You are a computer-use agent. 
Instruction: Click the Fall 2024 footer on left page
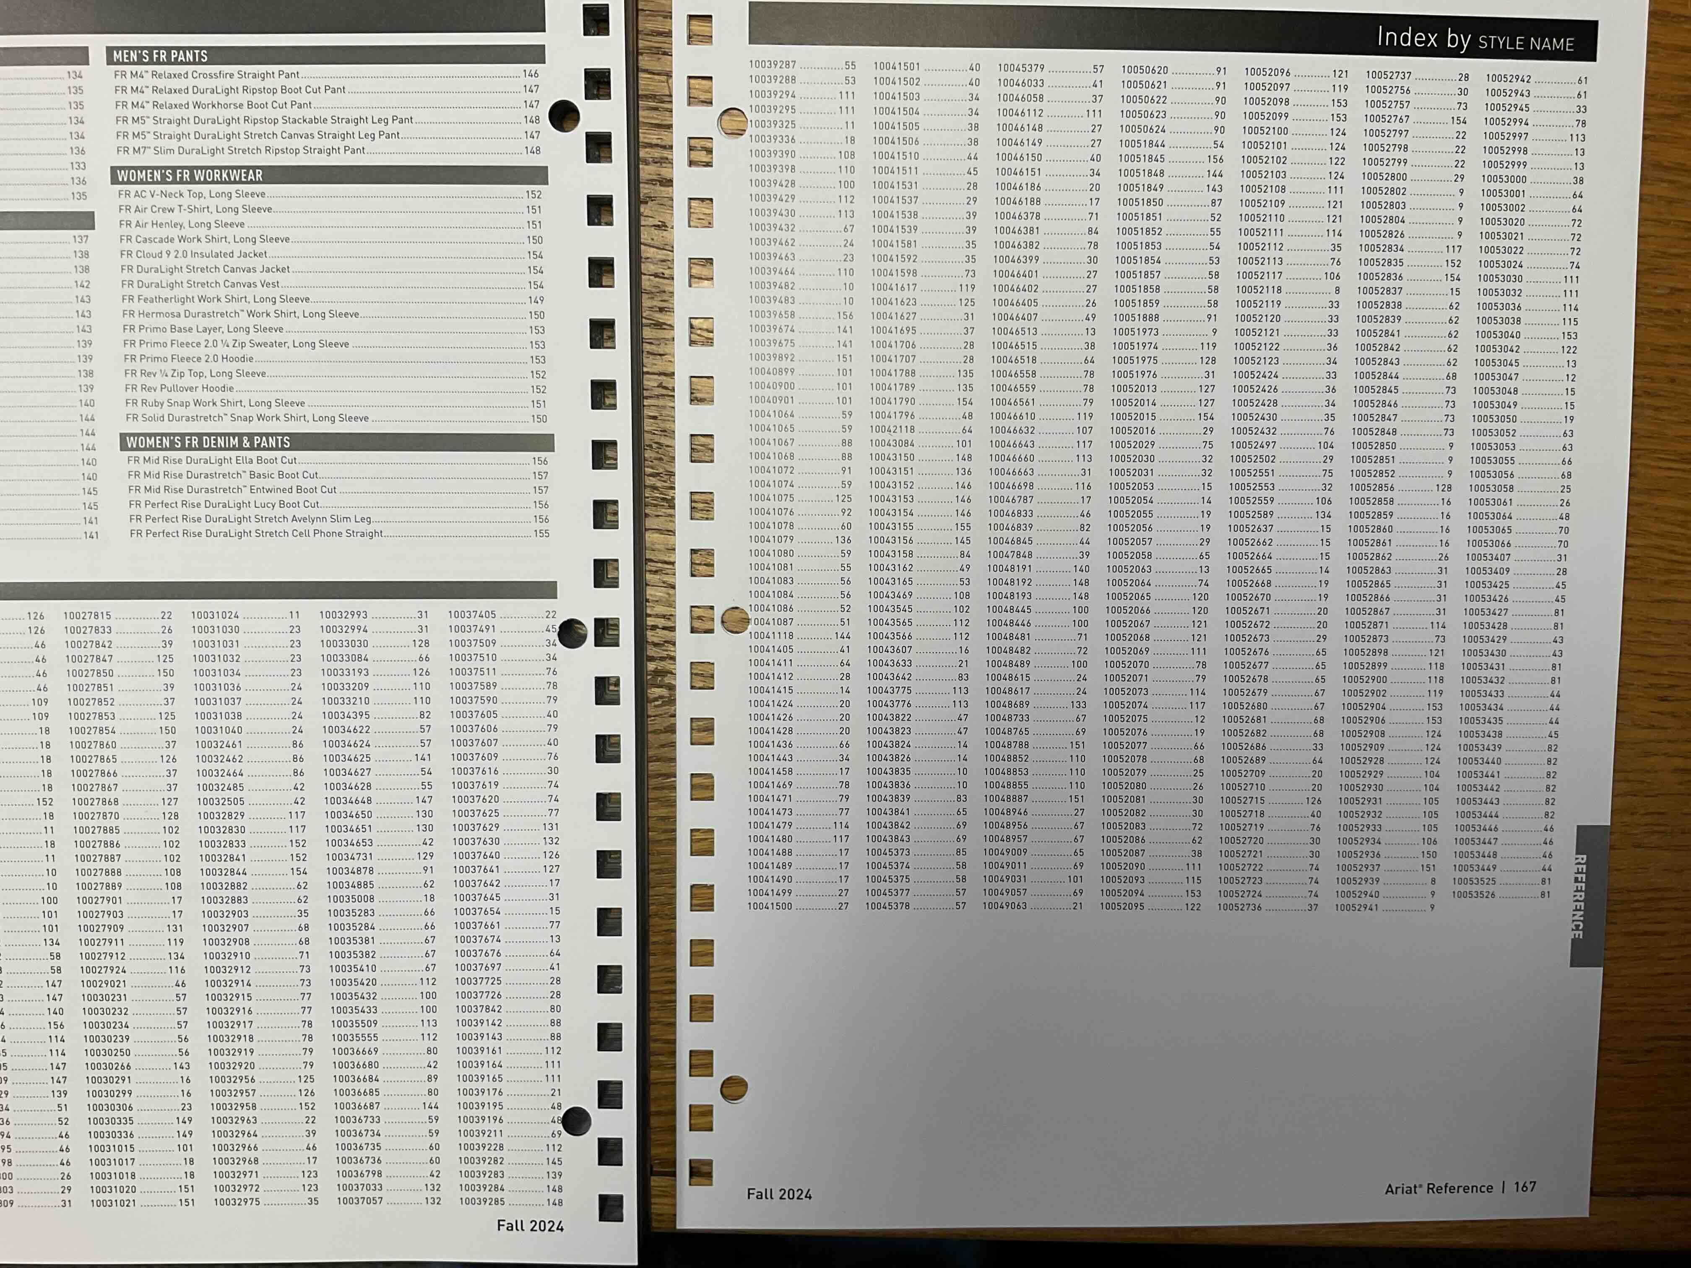(x=530, y=1226)
